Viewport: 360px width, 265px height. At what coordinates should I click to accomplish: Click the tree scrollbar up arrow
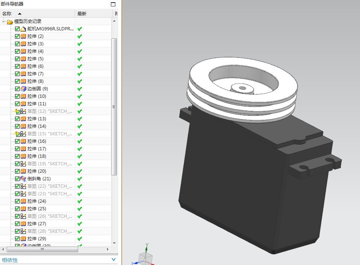[114, 21]
